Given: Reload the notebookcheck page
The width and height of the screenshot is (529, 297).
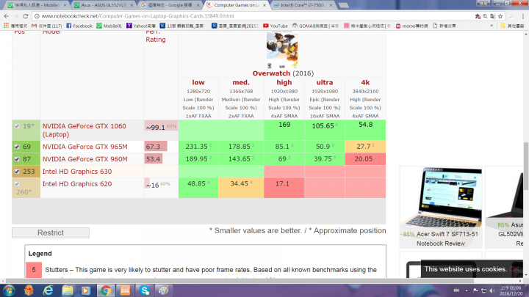Looking at the screenshot, I should point(25,16).
